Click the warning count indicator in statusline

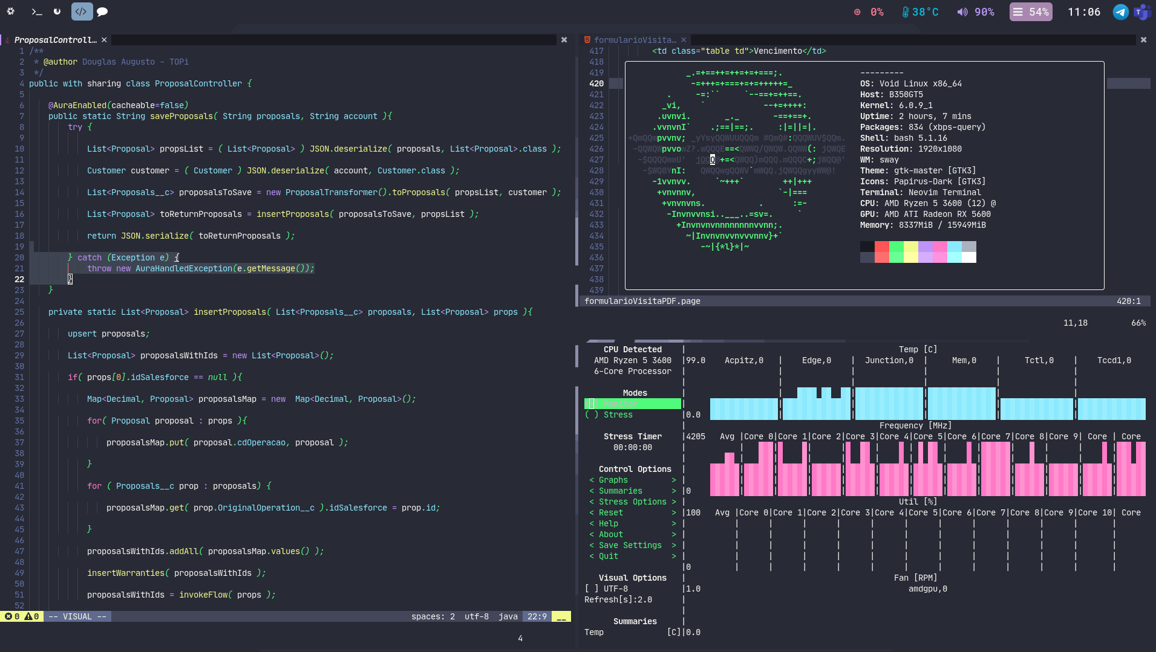(32, 616)
